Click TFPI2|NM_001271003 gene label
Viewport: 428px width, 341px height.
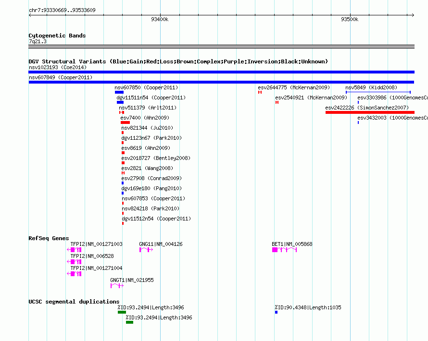point(96,244)
